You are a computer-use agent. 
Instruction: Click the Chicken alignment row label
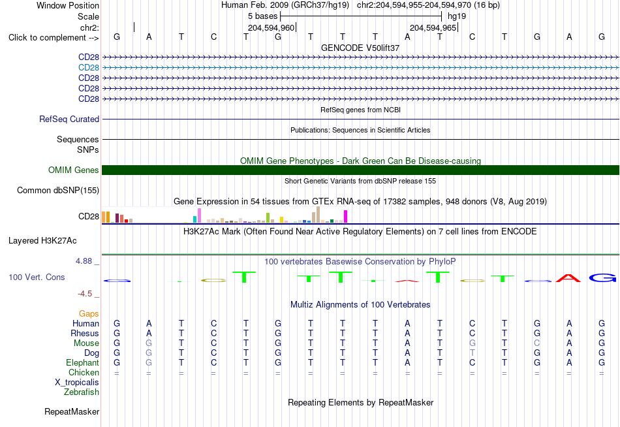click(84, 372)
